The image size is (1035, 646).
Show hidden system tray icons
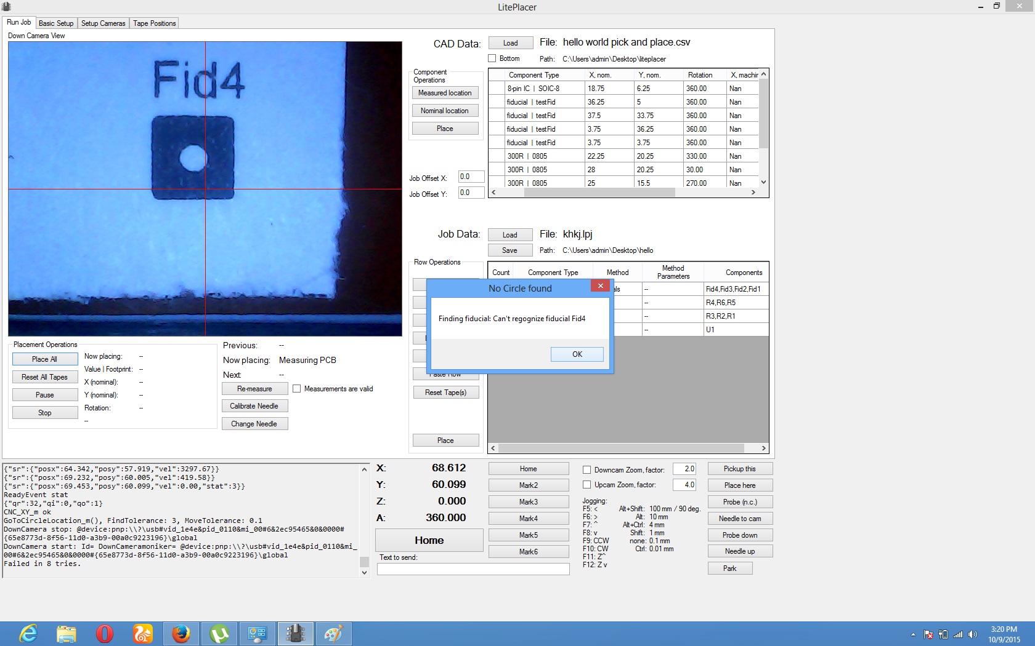[x=913, y=634]
